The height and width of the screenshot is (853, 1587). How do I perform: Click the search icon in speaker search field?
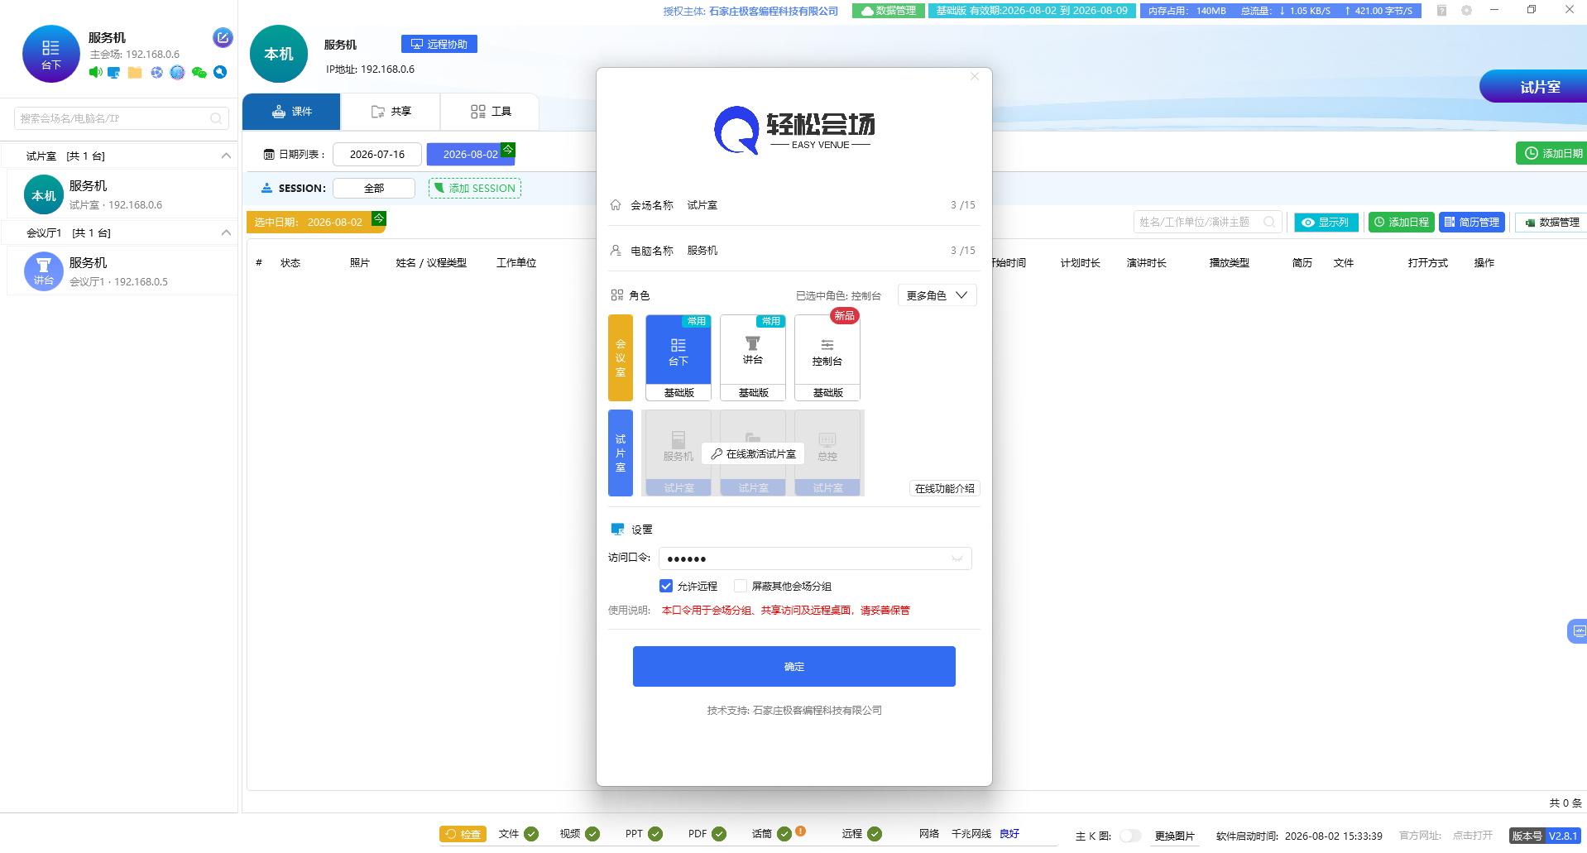click(x=1269, y=222)
